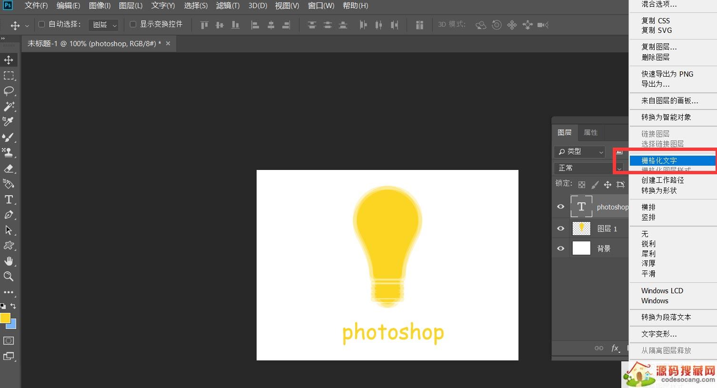Image resolution: width=717 pixels, height=388 pixels.
Task: Click the blue background color swatch
Action: pyautogui.click(x=12, y=325)
